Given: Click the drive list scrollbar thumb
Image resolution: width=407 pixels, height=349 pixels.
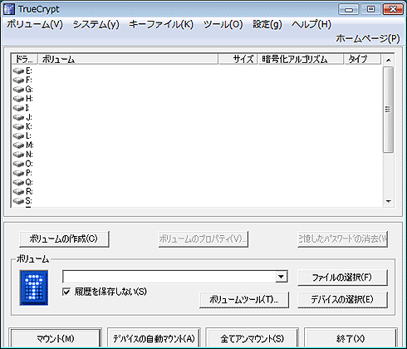Looking at the screenshot, I should 388,110.
